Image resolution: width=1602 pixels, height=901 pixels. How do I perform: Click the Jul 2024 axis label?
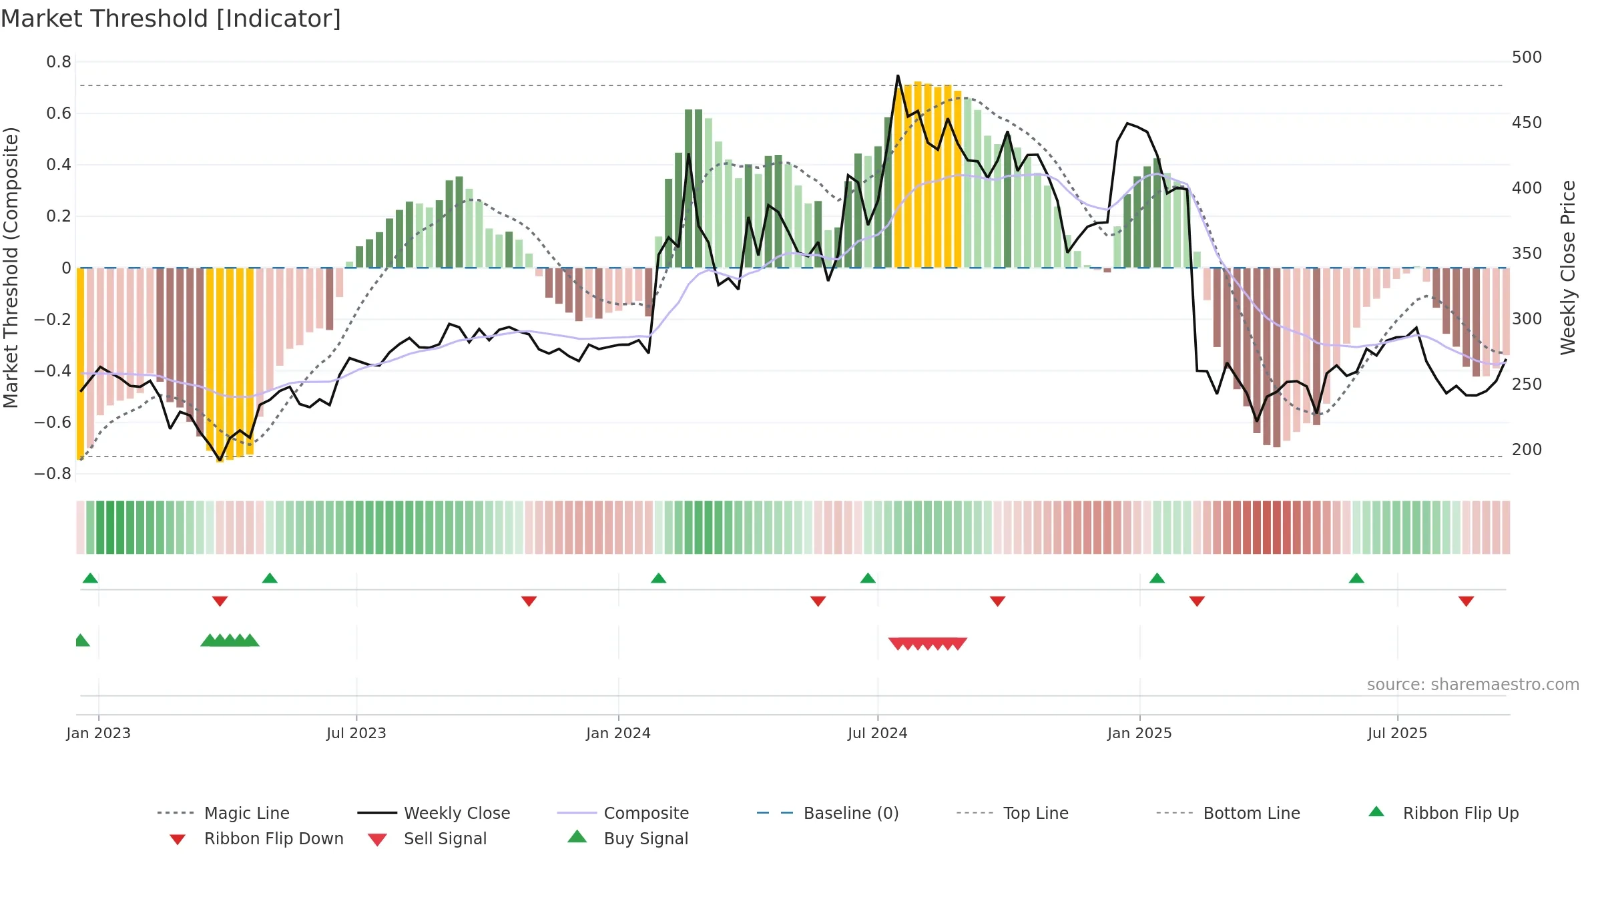point(878,733)
